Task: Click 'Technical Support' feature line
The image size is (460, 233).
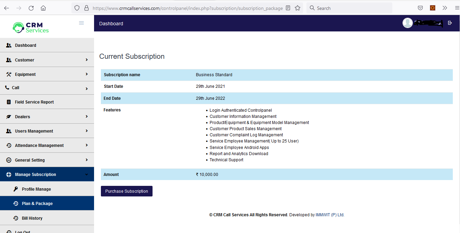Action: (x=226, y=160)
